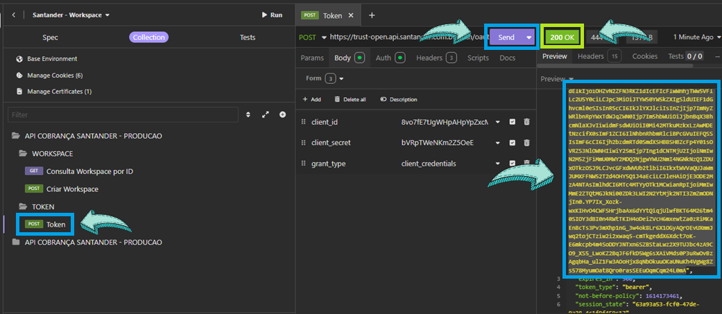Toggle the Description eye option
Screen dimensions: 722x314
point(399,99)
